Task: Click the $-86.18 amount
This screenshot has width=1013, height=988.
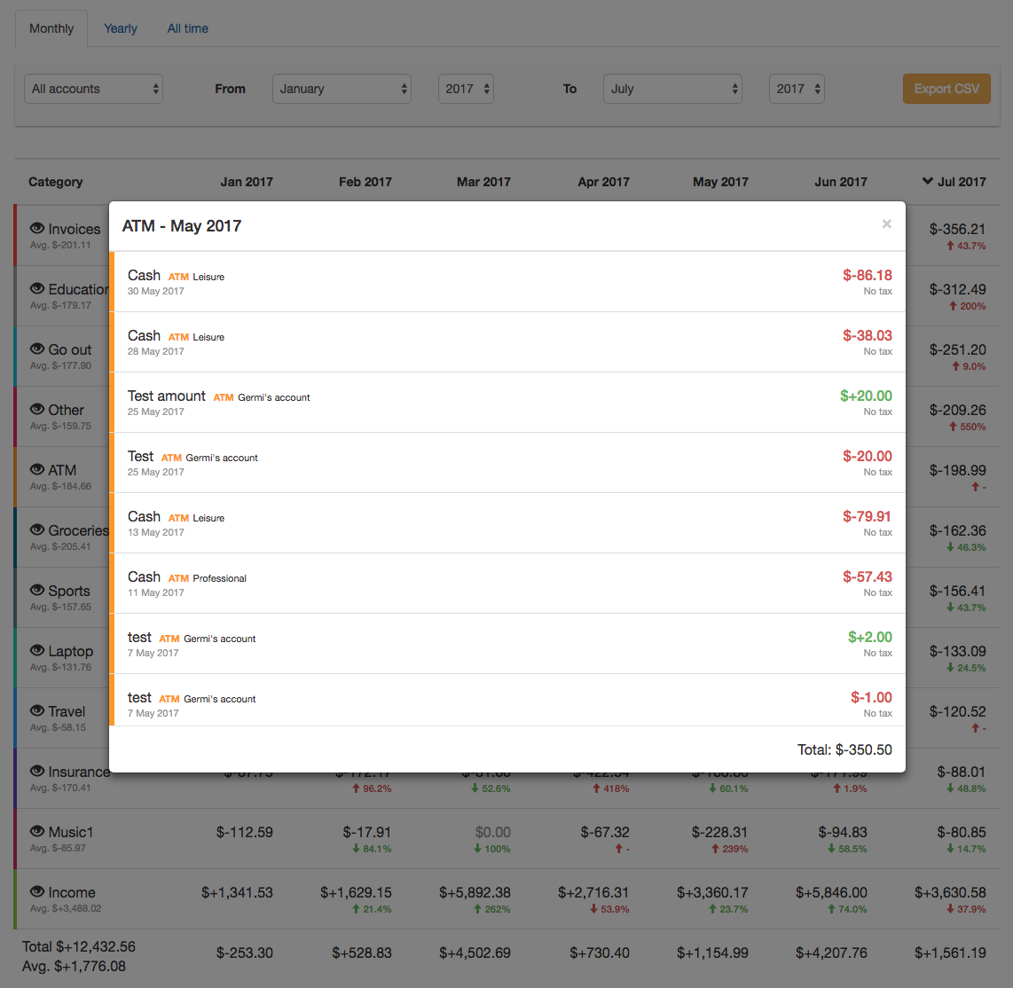Action: (867, 275)
